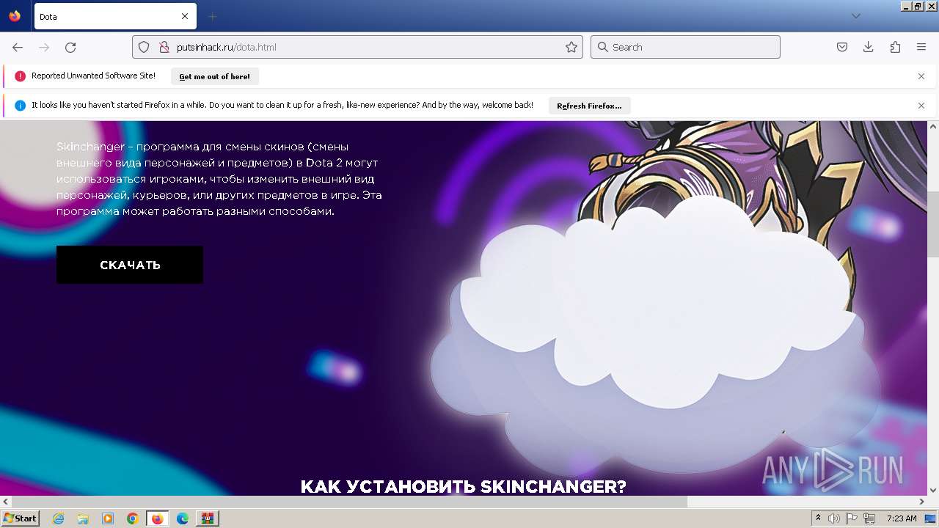Click the horizontal scrollbar thumb

[348, 502]
